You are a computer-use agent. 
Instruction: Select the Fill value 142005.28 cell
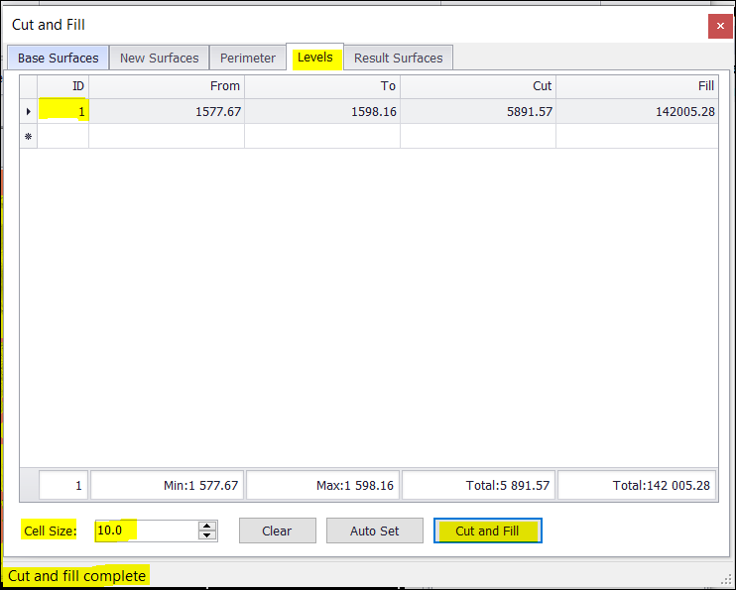[637, 111]
